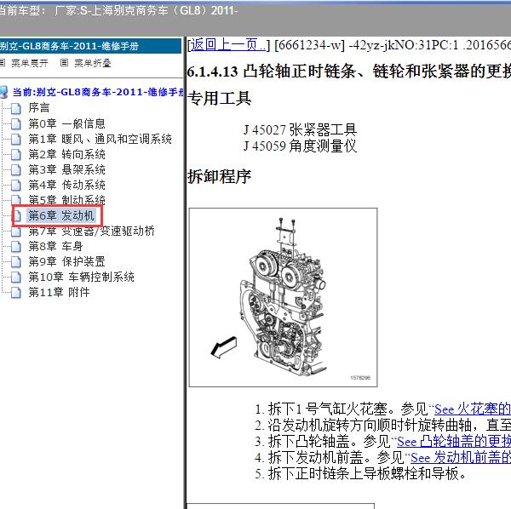The width and height of the screenshot is (511, 509).
Task: Click the page icon next to 第3章
Action: pyautogui.click(x=15, y=170)
